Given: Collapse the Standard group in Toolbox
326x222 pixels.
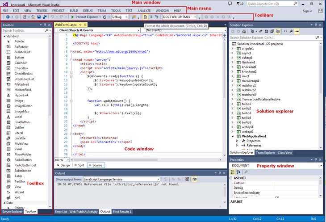Looking at the screenshot, I should 4,36.
